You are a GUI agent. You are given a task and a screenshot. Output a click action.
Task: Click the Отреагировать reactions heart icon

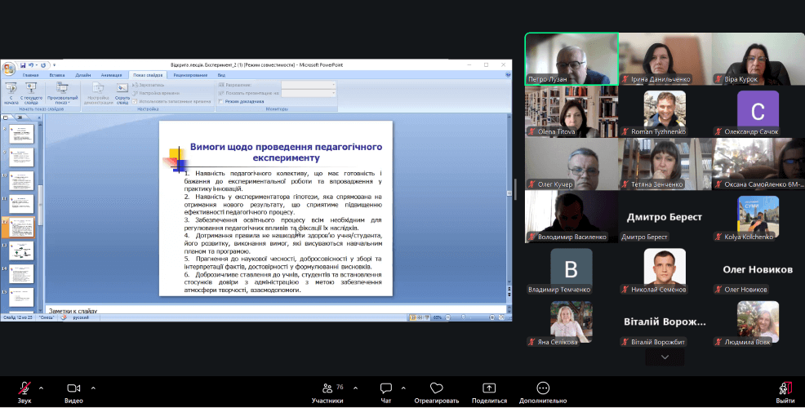436,388
